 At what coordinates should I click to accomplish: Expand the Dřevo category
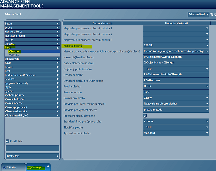[32, 28]
